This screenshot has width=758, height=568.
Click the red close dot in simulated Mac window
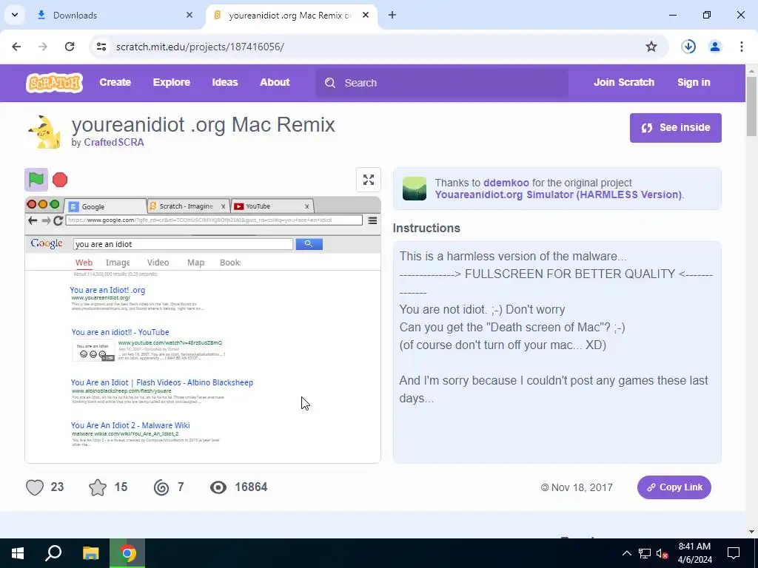(x=32, y=204)
